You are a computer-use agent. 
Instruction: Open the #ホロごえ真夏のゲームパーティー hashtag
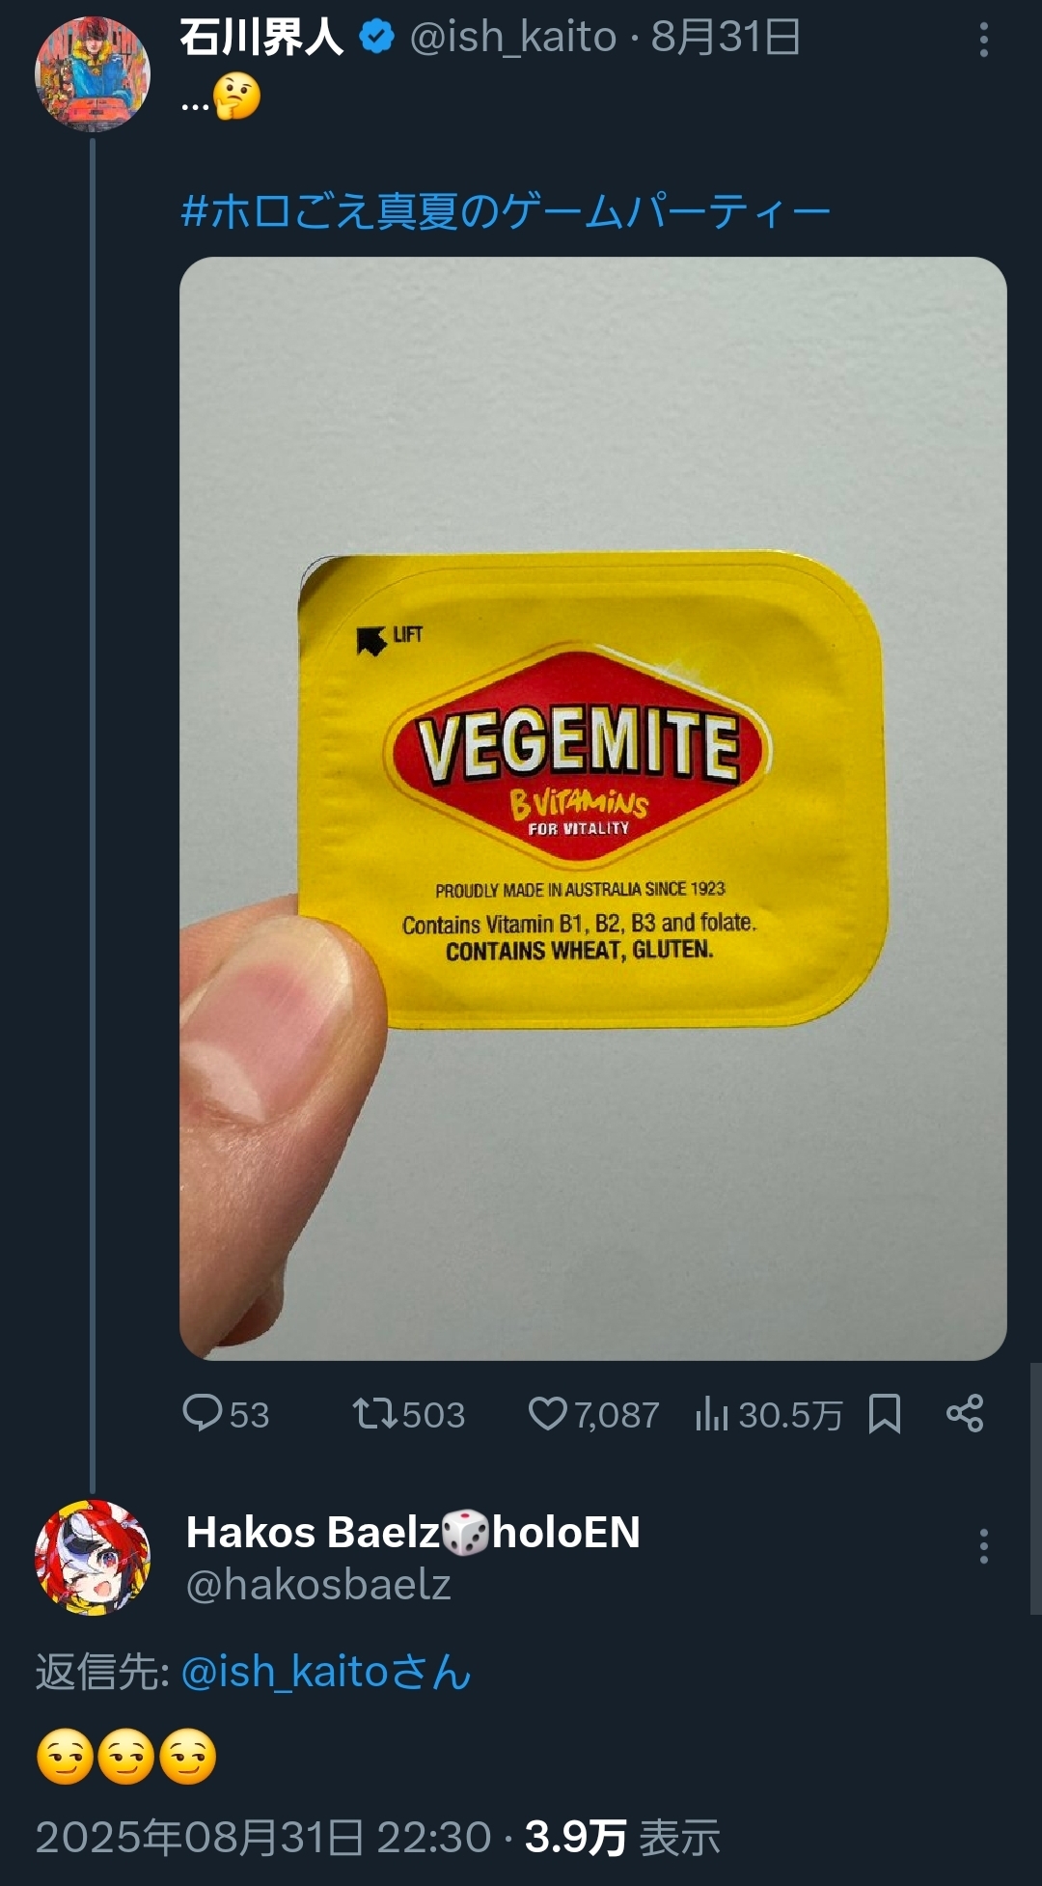click(x=506, y=211)
